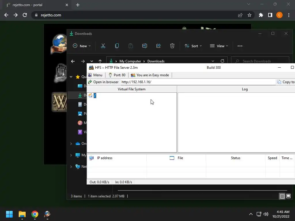Click the File column header in HFS
The width and height of the screenshot is (295, 221).
pos(176,158)
